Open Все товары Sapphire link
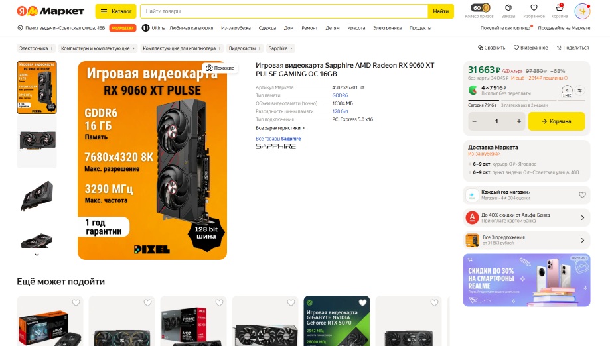The height and width of the screenshot is (346, 610). pyautogui.click(x=278, y=139)
